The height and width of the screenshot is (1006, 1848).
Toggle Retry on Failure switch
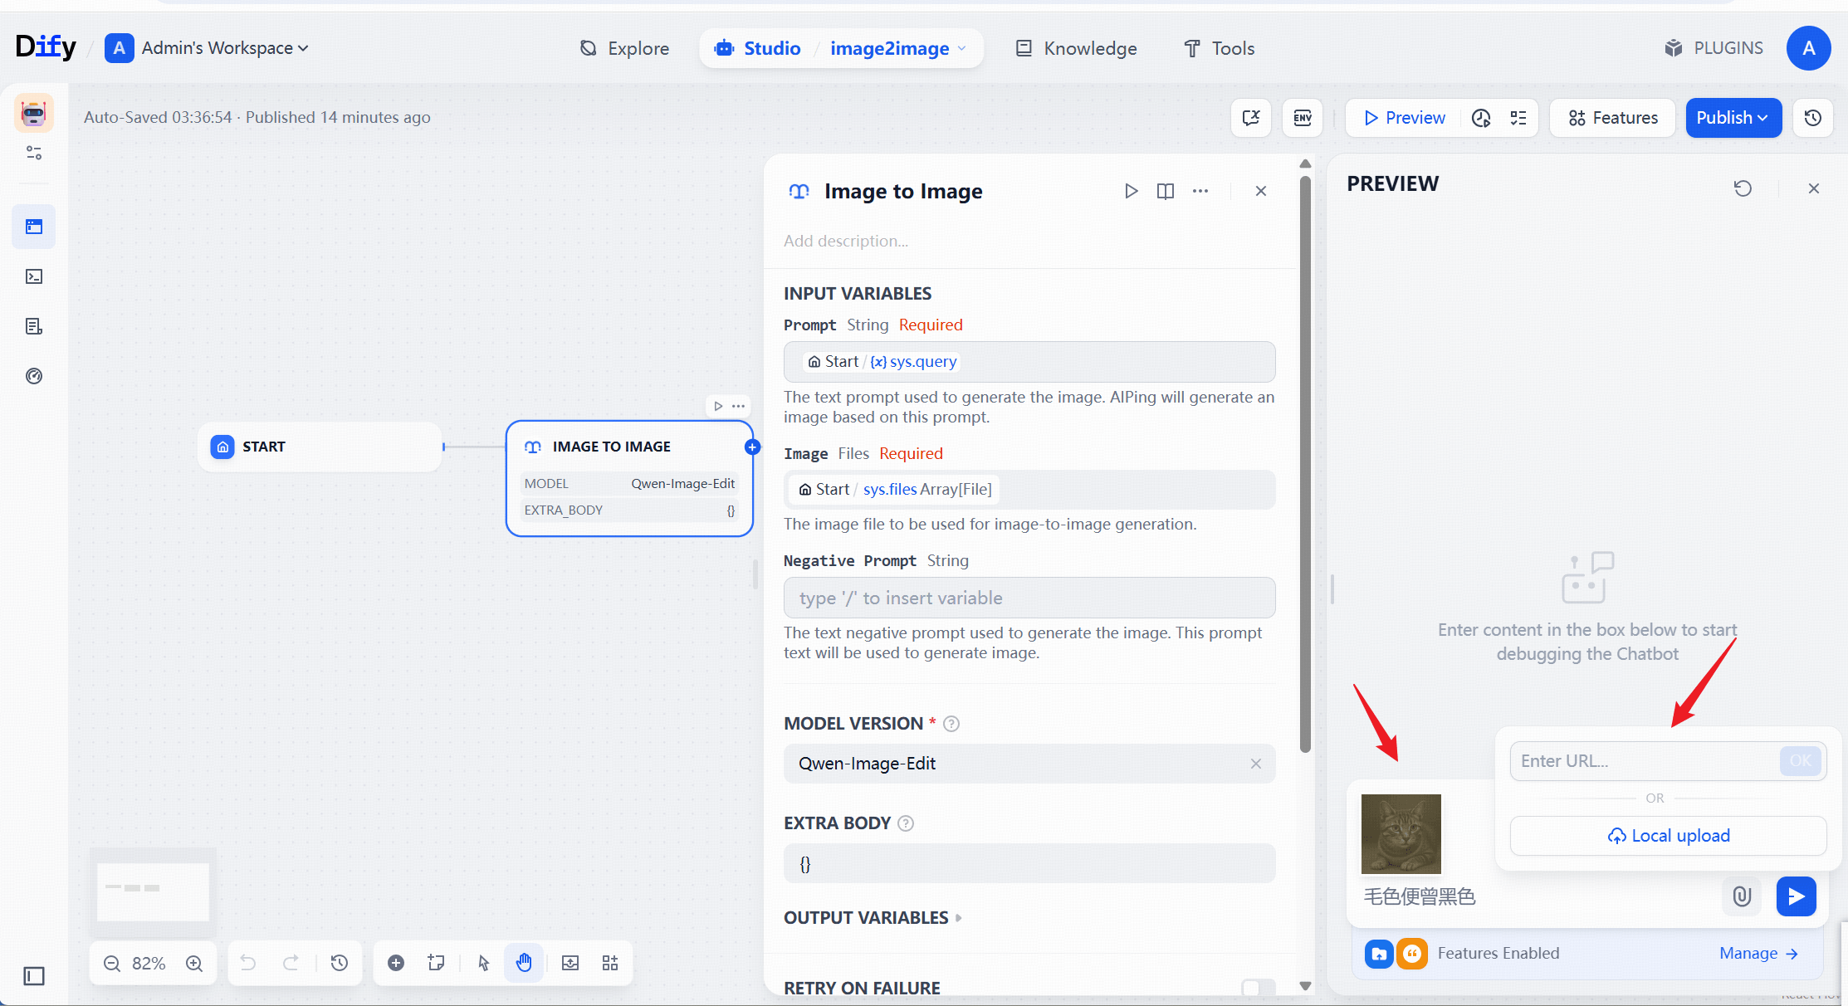(x=1258, y=987)
